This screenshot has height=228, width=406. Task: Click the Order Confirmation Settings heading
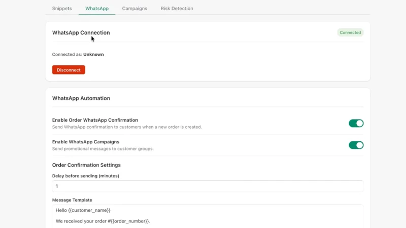[86, 165]
